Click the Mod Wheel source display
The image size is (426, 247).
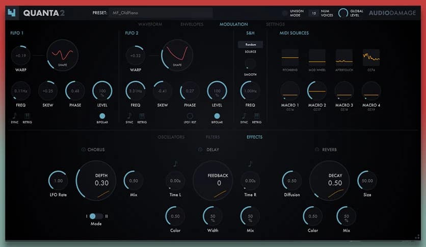[317, 57]
